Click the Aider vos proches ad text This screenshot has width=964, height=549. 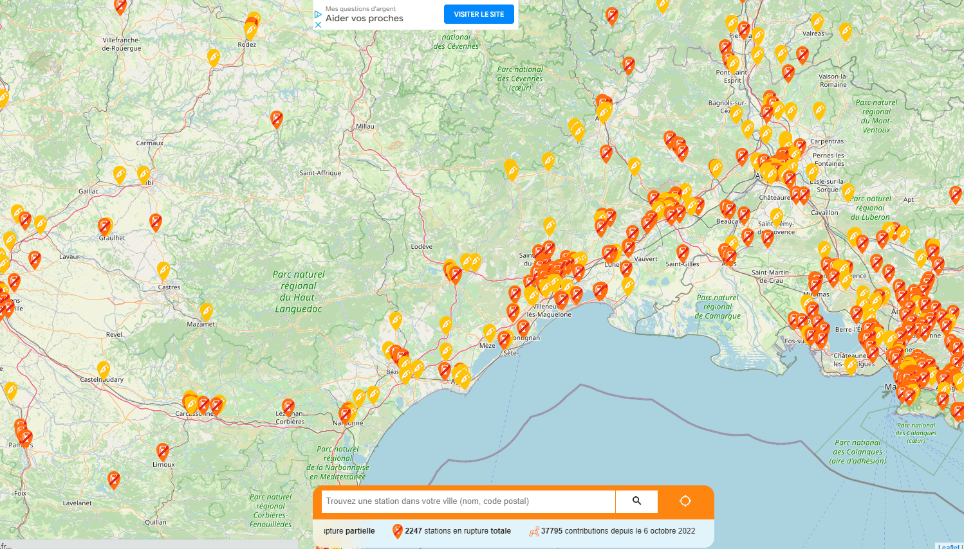coord(364,18)
